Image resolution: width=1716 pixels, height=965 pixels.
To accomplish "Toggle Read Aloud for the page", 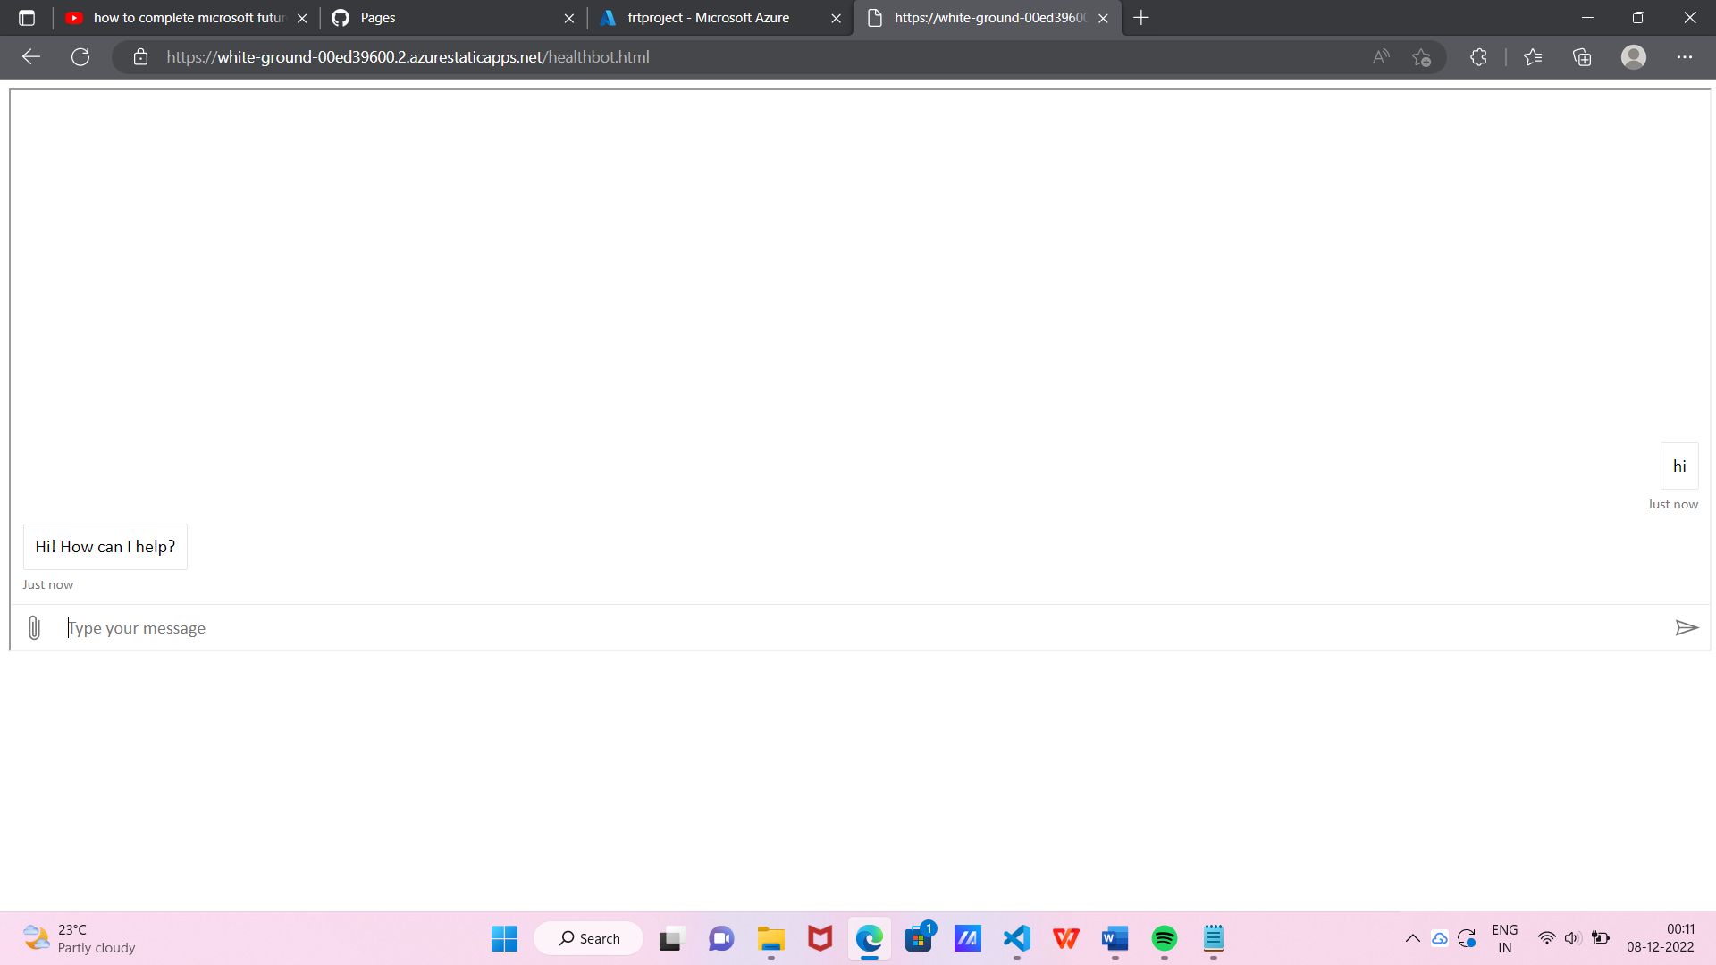I will click(x=1380, y=56).
